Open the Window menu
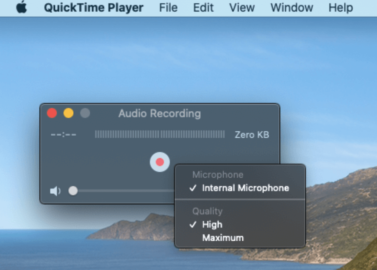The image size is (377, 270). [291, 7]
